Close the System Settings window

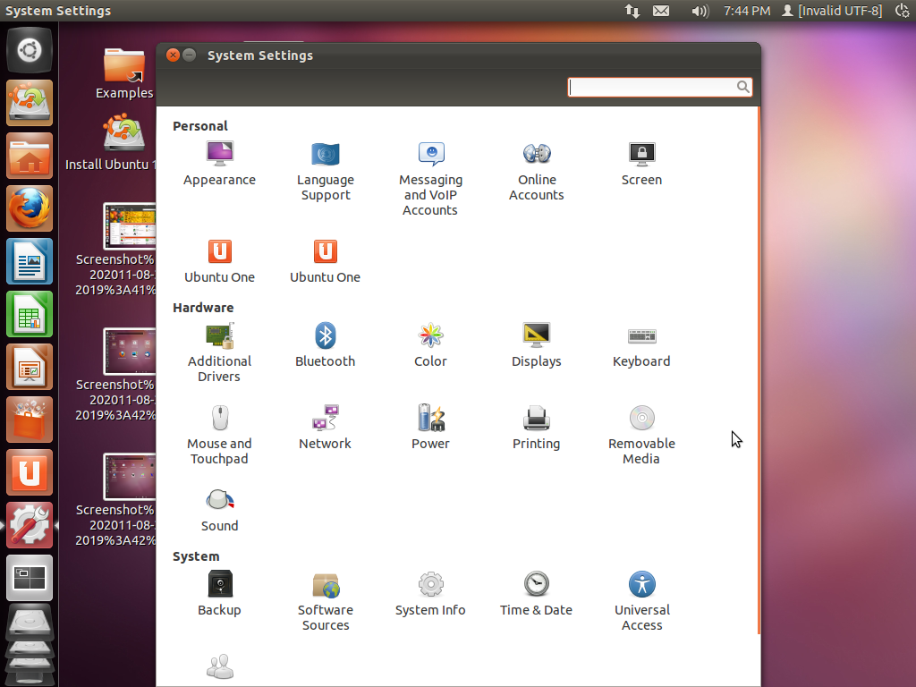pos(173,55)
